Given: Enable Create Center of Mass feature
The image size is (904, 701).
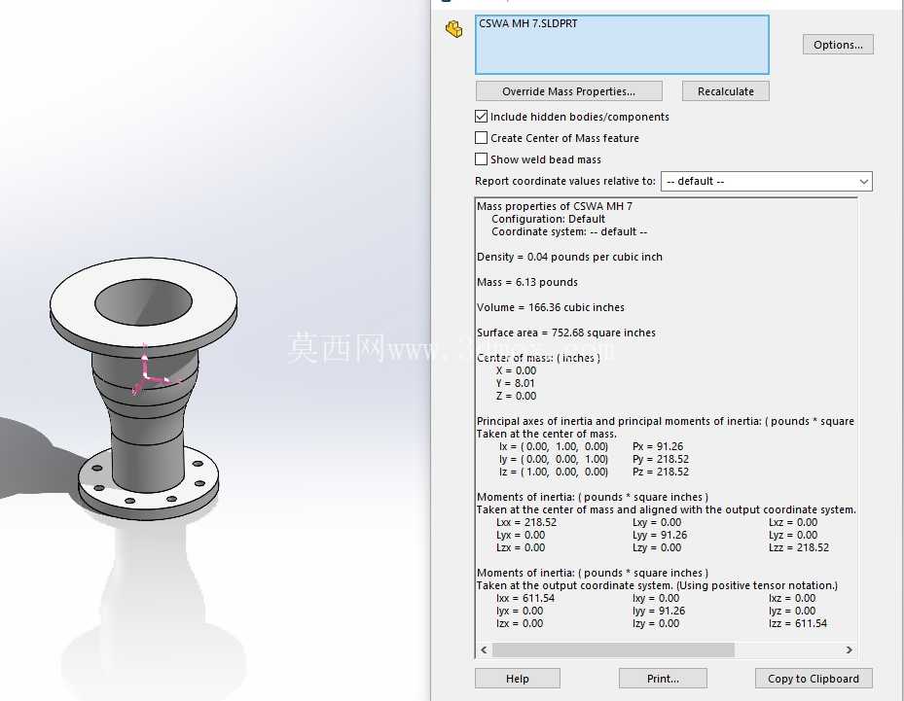Looking at the screenshot, I should tap(482, 138).
